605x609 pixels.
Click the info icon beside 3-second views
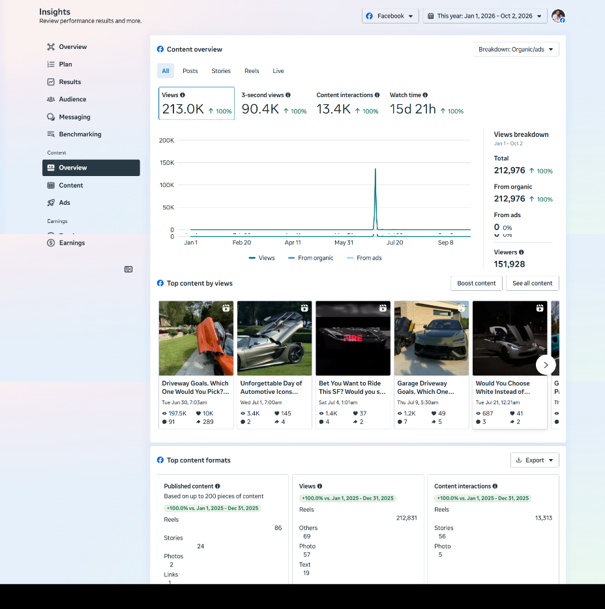(x=288, y=95)
